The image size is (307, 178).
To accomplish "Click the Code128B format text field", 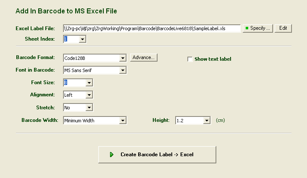I will tap(92, 58).
